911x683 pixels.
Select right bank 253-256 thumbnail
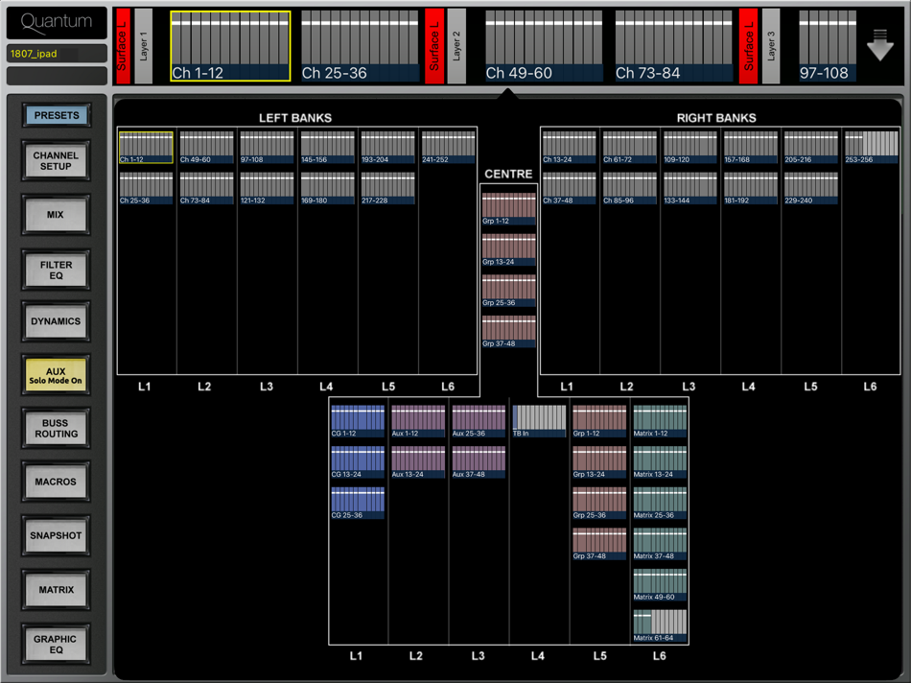point(871,147)
